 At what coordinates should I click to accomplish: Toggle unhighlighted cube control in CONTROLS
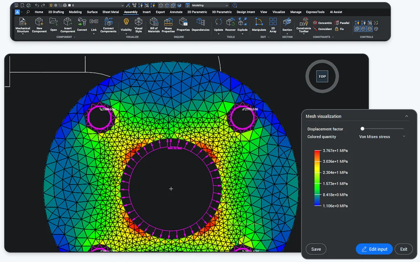[376, 29]
